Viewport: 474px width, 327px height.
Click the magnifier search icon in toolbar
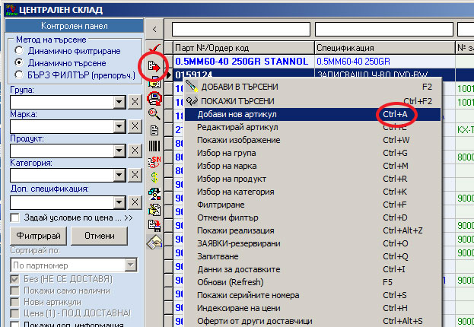pos(154,114)
